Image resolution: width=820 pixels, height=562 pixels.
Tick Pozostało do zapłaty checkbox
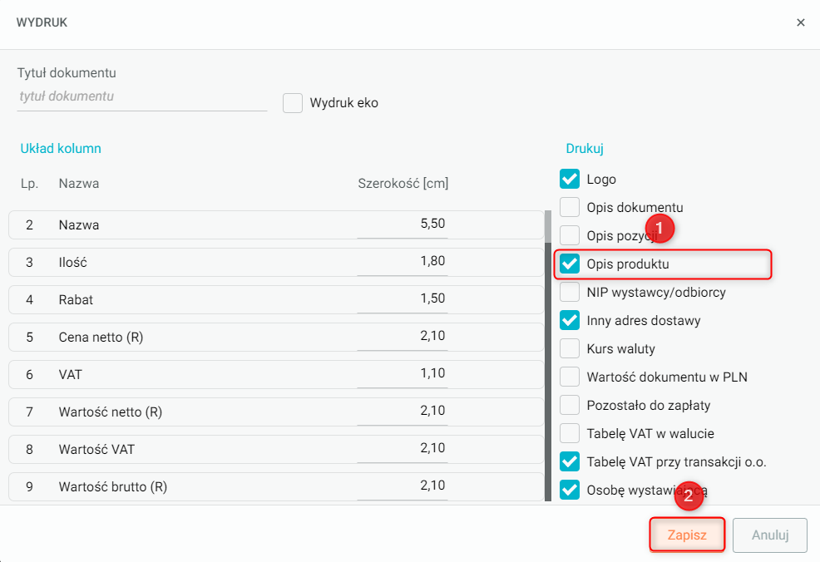(x=570, y=405)
